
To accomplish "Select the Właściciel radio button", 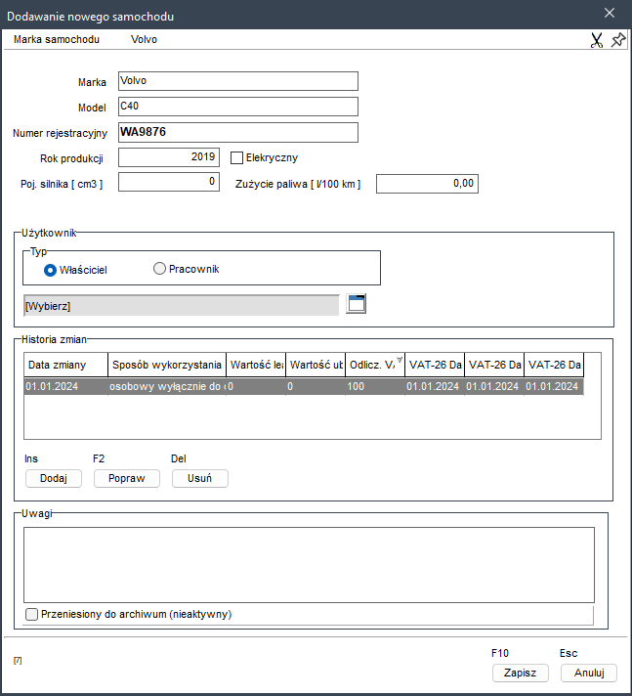I will click(x=50, y=270).
